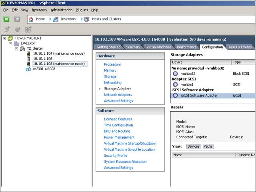This screenshot has height=192, width=256.
Task: Click the host icon for 10.10.1.106
Action: [28, 59]
